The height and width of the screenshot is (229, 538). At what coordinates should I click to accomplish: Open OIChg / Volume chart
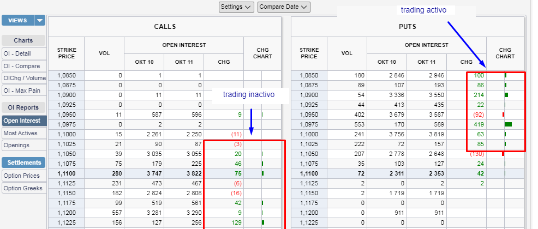(x=23, y=78)
